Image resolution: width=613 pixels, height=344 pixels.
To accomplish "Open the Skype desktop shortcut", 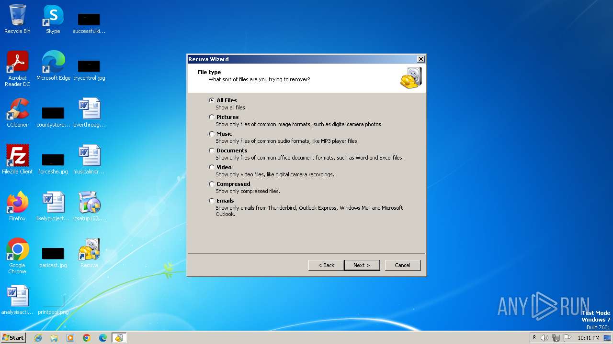I will pos(53,20).
